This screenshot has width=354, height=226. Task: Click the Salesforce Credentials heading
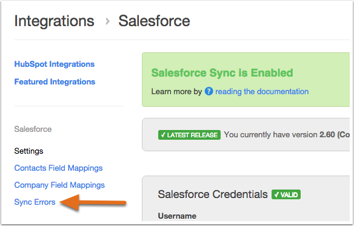(213, 194)
